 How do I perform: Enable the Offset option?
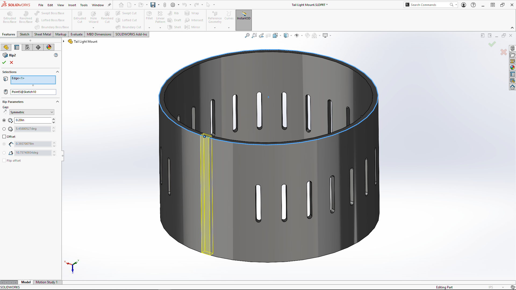click(4, 136)
